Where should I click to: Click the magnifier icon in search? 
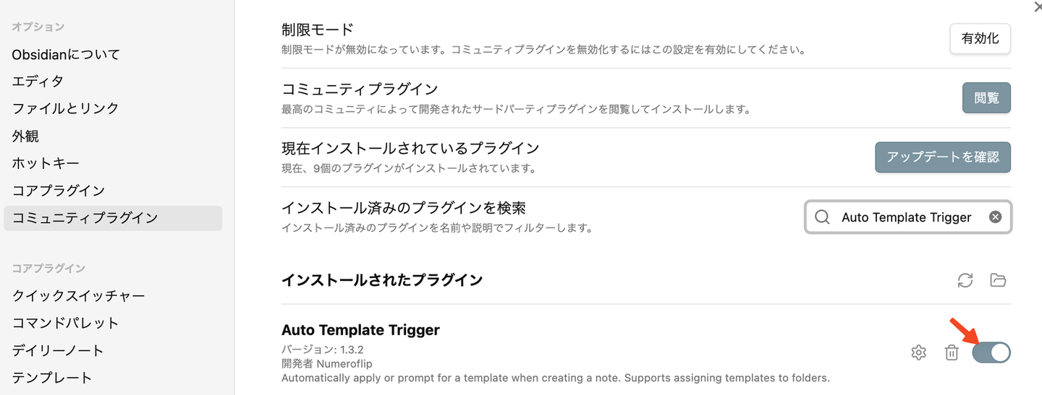[x=822, y=217]
